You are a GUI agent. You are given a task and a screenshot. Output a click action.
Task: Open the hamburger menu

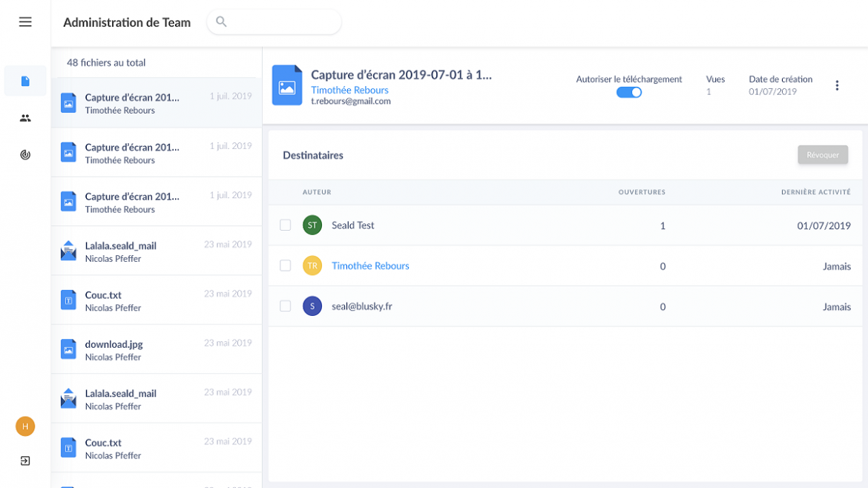click(24, 22)
